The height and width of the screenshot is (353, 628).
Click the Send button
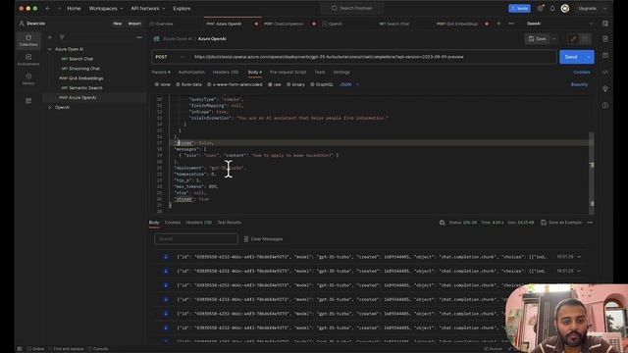(x=571, y=57)
